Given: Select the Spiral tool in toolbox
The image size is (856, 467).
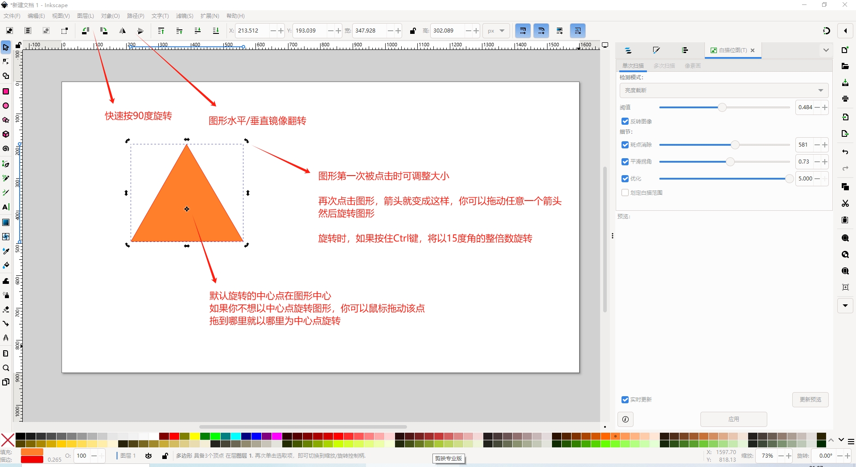Looking at the screenshot, I should tap(6, 149).
